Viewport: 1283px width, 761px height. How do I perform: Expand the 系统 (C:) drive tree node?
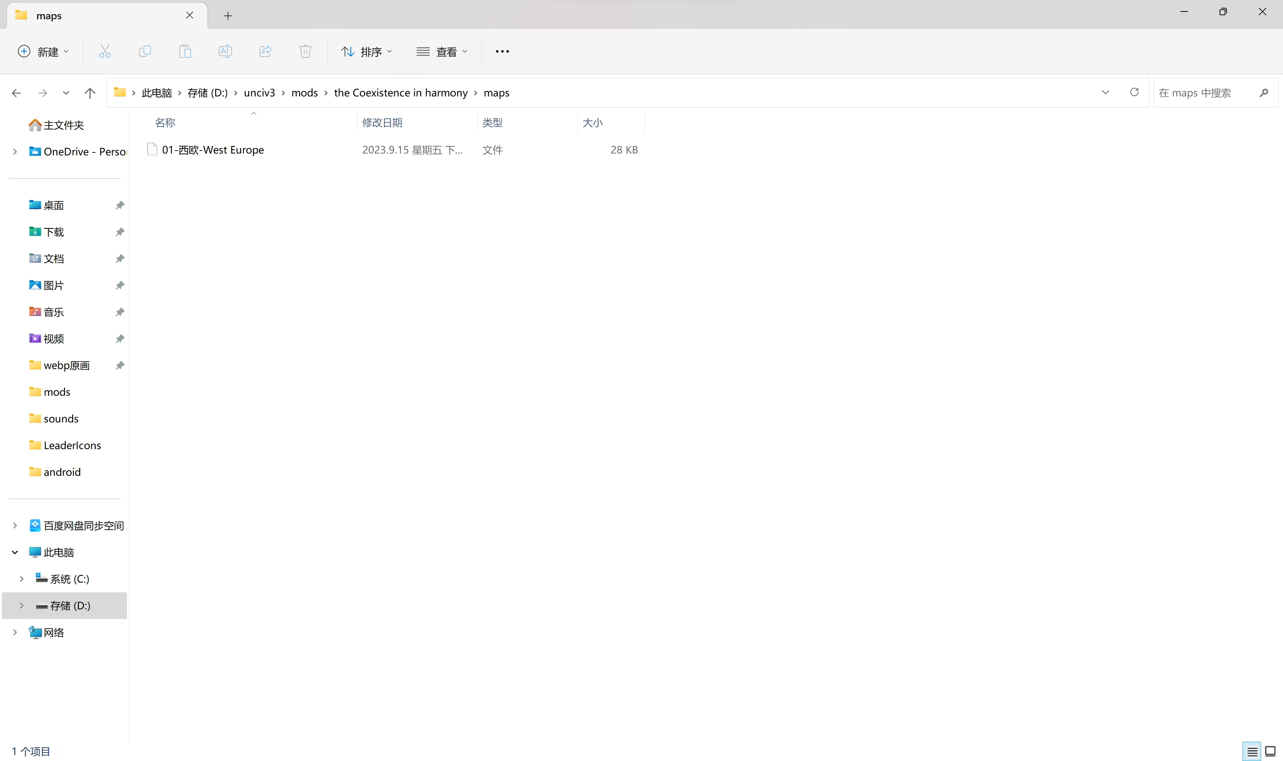22,579
